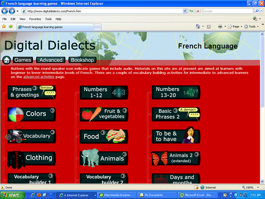This screenshot has width=265, height=199.
Task: Open the Numbers 1-12 game
Action: coord(104,92)
